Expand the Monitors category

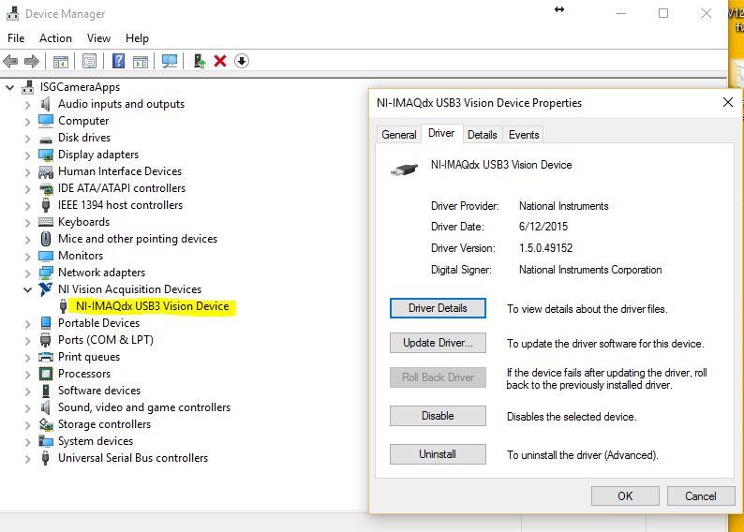point(27,257)
